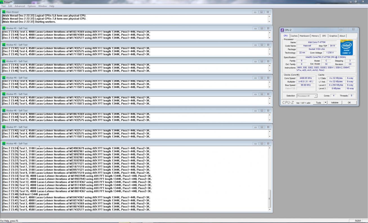Minimize the Worker #6 window

tap(255, 111)
